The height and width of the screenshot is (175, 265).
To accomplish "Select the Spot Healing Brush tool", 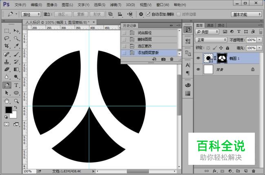I will click(7, 55).
